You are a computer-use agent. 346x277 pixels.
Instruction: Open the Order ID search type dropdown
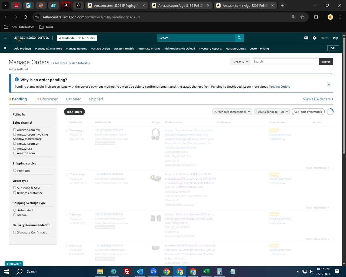click(240, 62)
